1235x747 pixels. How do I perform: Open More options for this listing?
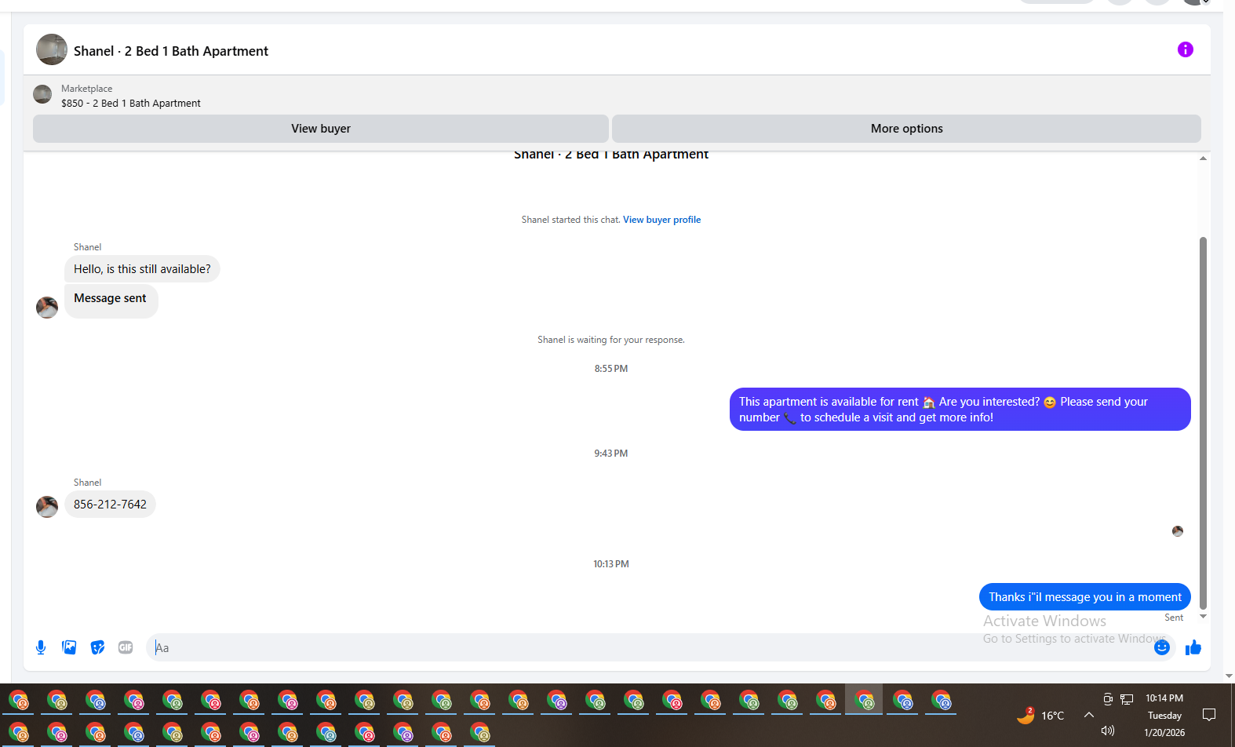[906, 129]
